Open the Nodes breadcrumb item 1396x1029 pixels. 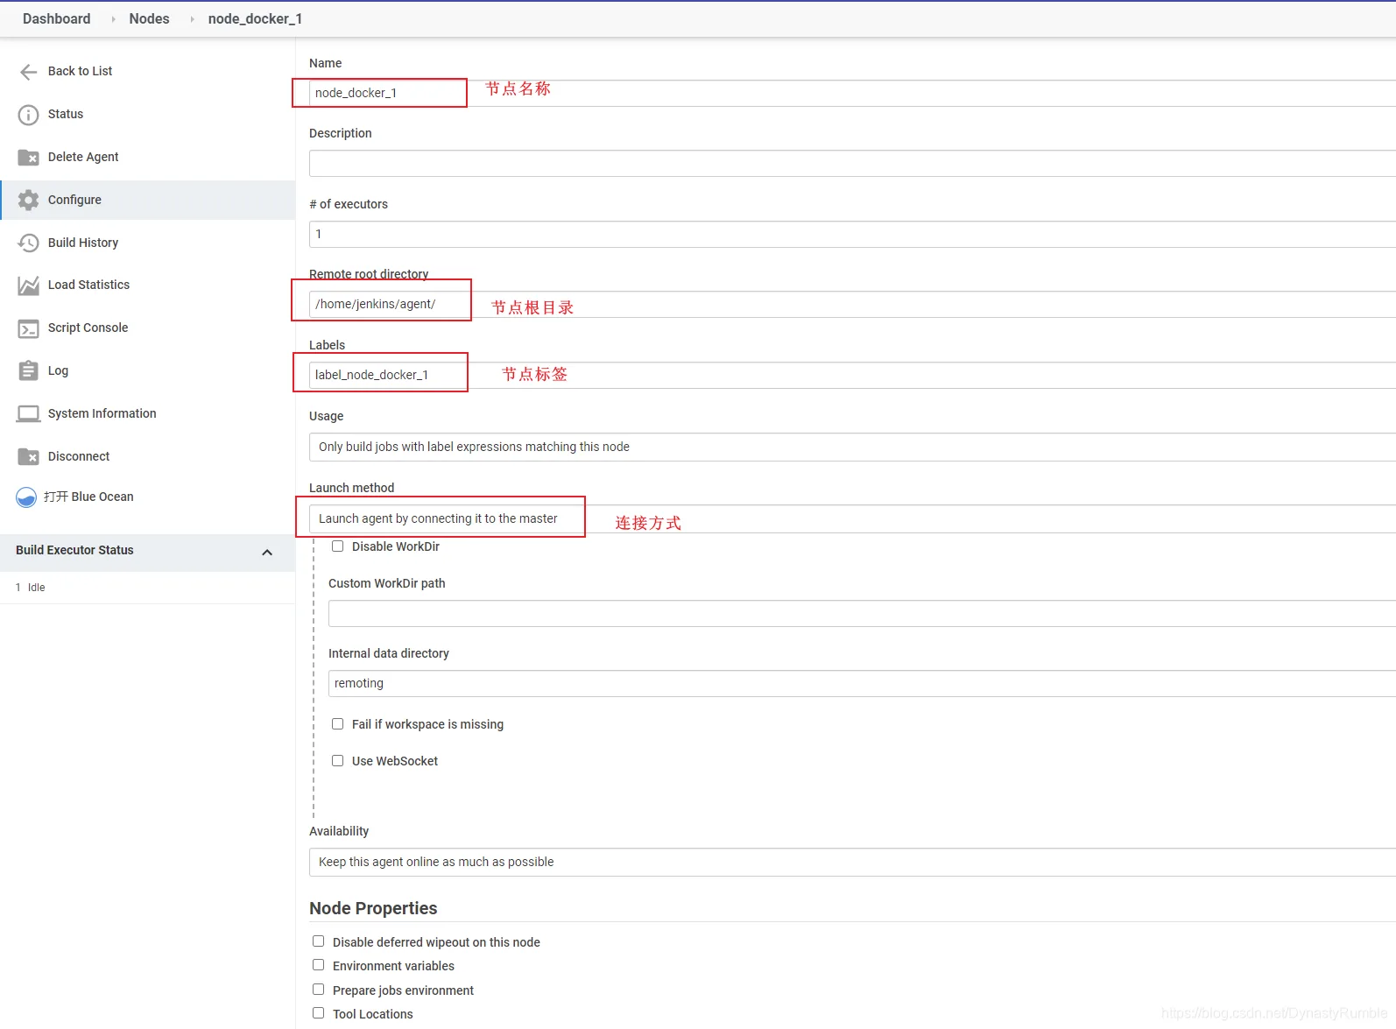(x=149, y=18)
